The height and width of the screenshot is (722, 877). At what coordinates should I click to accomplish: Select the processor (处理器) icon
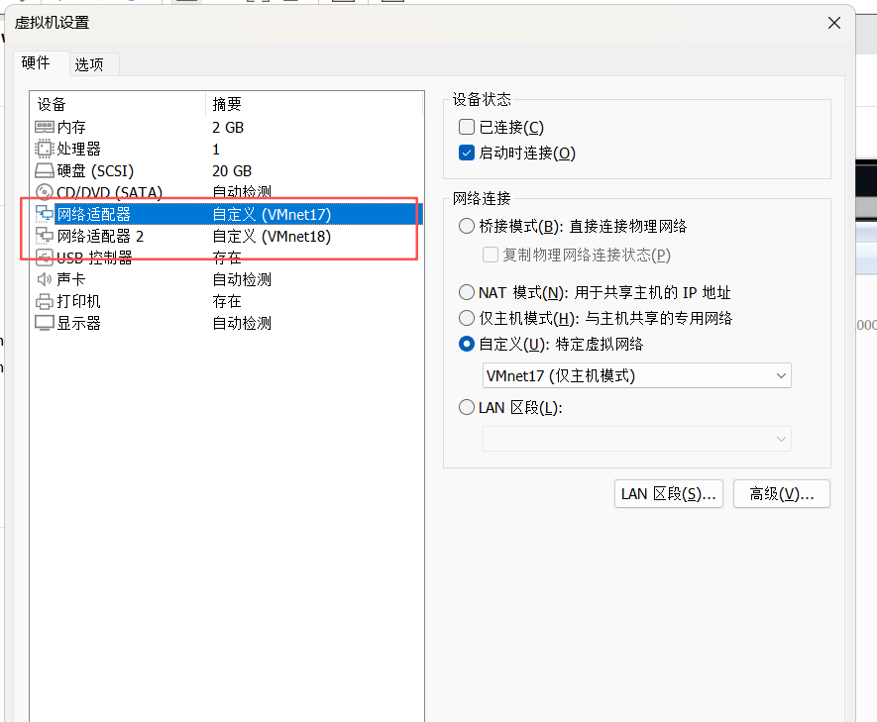click(45, 149)
